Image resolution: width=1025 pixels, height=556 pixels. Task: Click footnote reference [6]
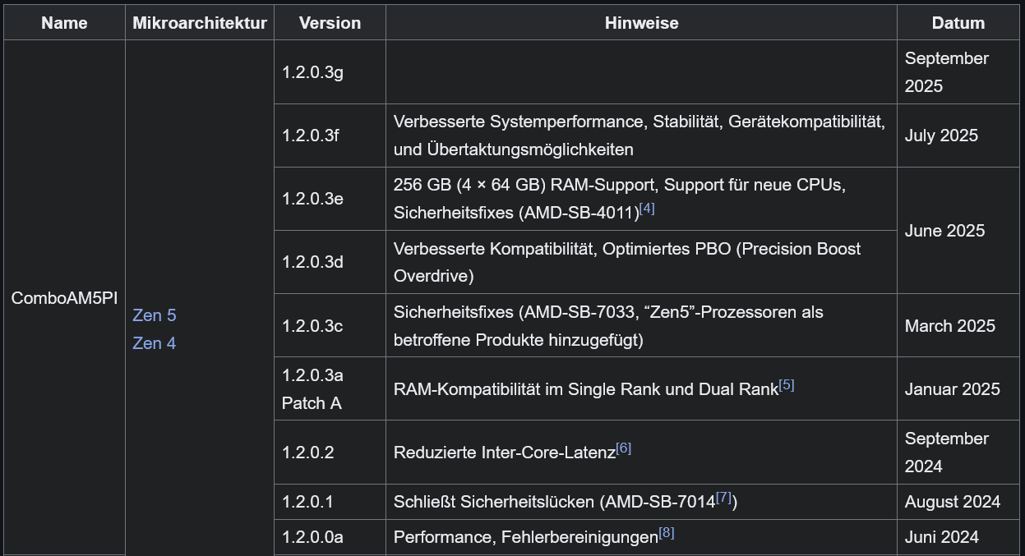point(624,448)
